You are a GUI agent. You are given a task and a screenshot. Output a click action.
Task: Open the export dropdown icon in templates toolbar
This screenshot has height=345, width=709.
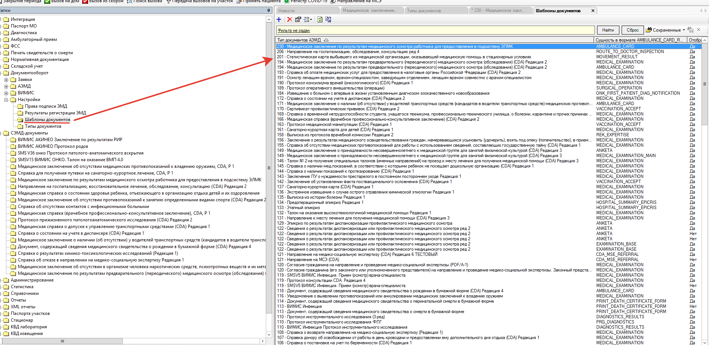coord(308,19)
